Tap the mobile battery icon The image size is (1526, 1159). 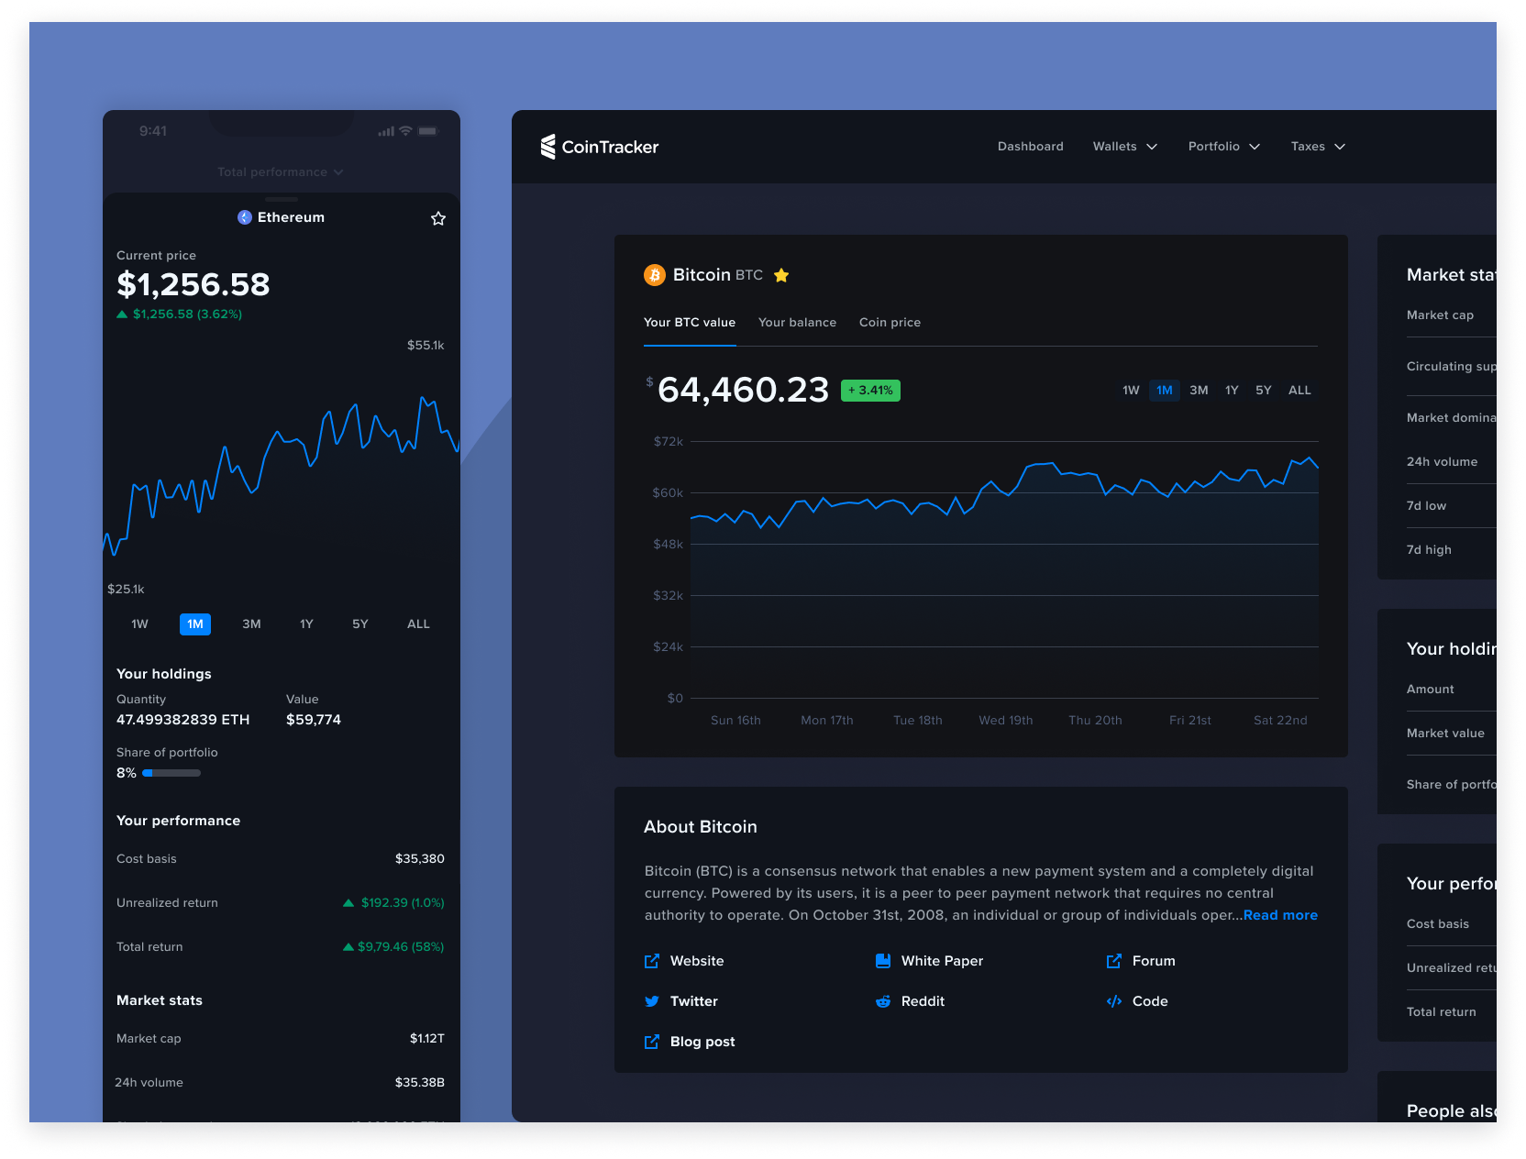[x=428, y=131]
